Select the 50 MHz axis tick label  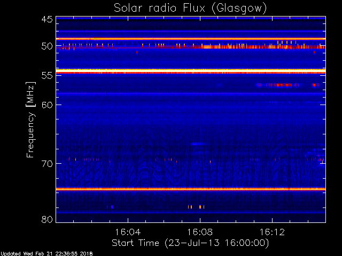coord(47,46)
